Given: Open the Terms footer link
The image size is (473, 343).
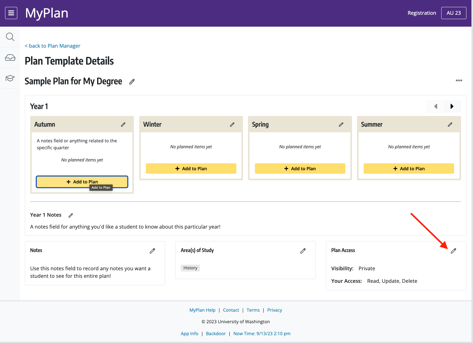Looking at the screenshot, I should [253, 310].
